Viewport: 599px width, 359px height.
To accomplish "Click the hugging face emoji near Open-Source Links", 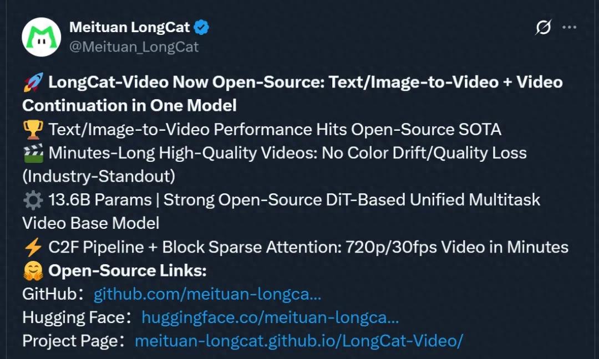I will [x=32, y=270].
